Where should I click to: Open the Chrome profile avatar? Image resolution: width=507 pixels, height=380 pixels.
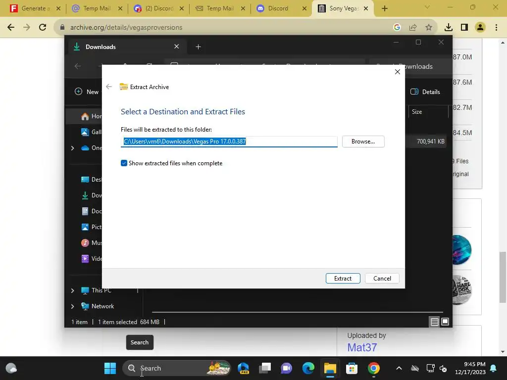(x=480, y=28)
